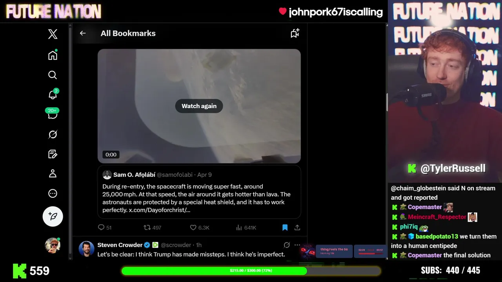The width and height of the screenshot is (502, 282).
Task: Open the x.com/Dayoforchrist link
Action: point(160,210)
